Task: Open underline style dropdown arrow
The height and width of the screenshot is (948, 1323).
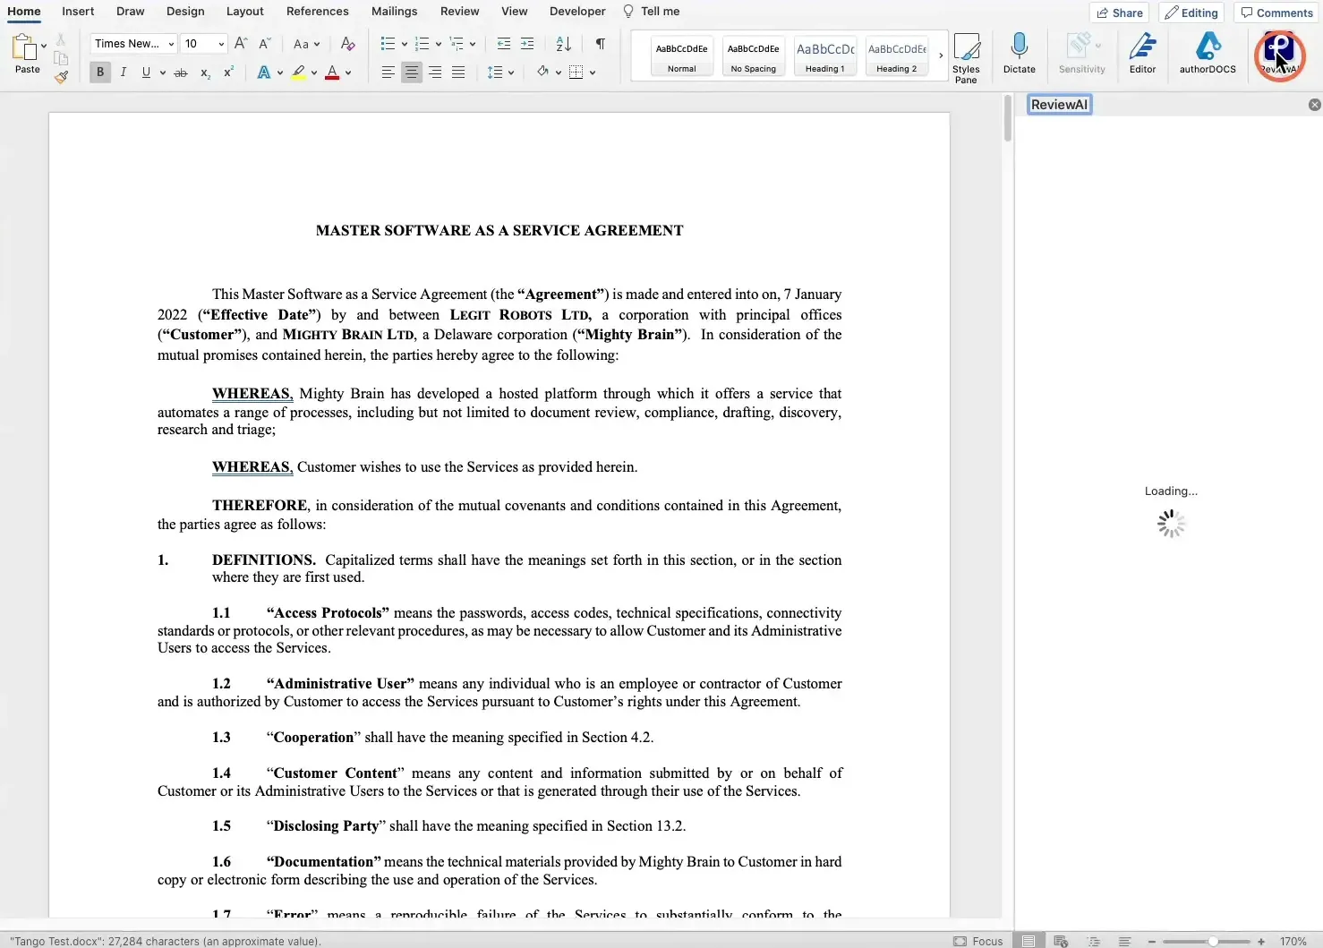Action: 162,73
